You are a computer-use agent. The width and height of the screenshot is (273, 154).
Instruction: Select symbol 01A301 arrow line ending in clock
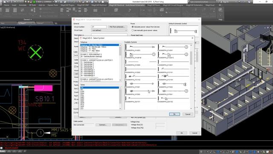pyautogui.click(x=174, y=47)
